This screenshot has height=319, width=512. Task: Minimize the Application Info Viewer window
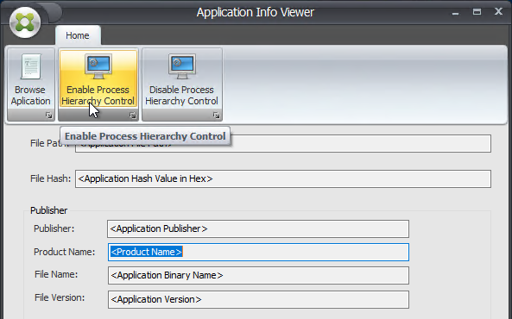tap(456, 13)
